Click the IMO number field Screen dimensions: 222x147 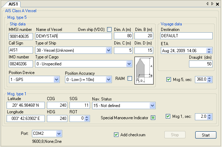(x=21, y=64)
